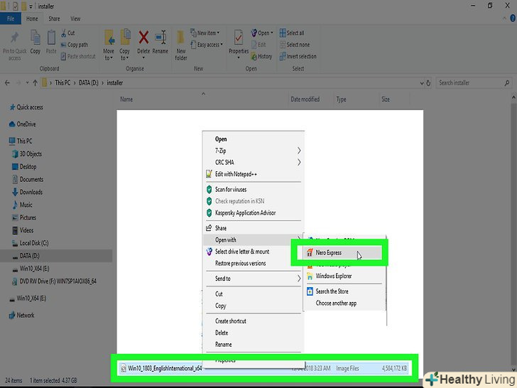The height and width of the screenshot is (388, 517).
Task: Click Invert selection in the ribbon
Action: 298,56
